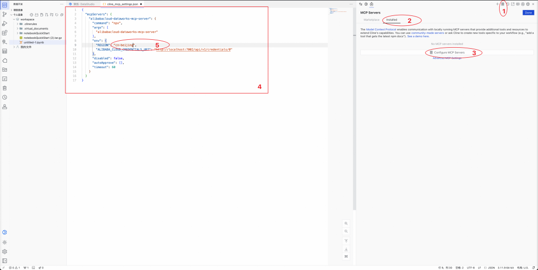Switch to the Marketplace tab
538x270 pixels.
[372, 20]
